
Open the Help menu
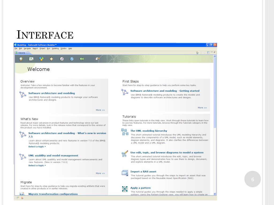[70, 49]
